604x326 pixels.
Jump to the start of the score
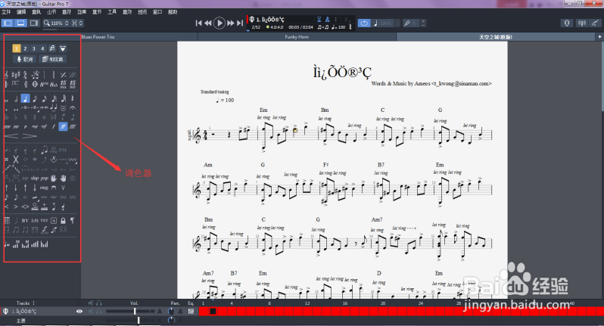point(198,23)
